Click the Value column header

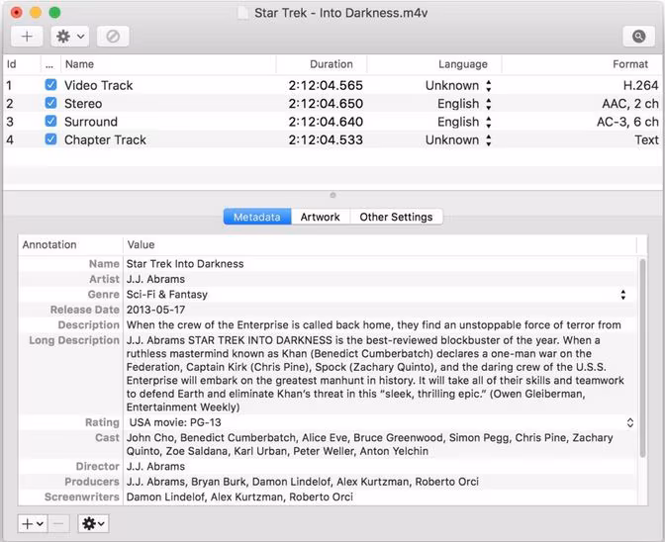pos(380,245)
